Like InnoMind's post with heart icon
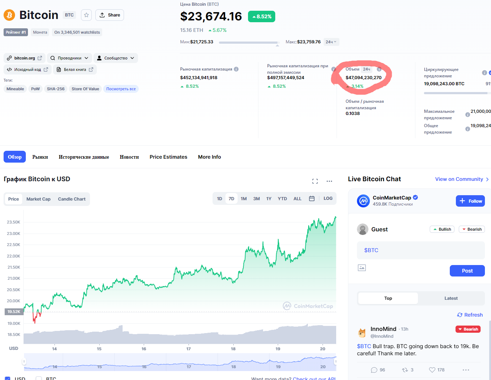 pos(432,370)
